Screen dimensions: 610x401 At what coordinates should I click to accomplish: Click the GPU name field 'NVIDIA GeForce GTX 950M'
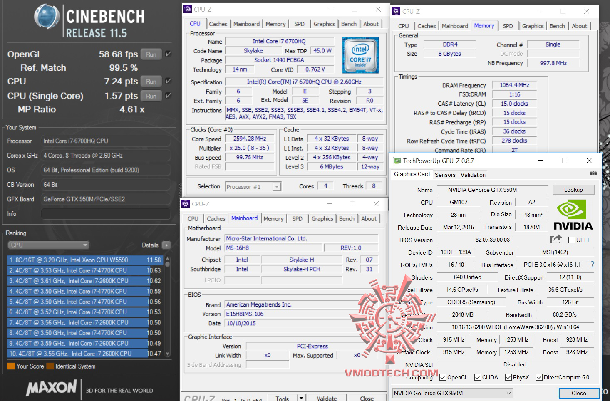(492, 190)
